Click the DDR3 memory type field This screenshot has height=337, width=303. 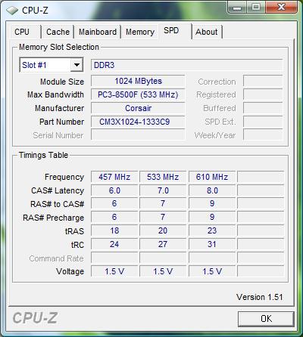point(186,65)
